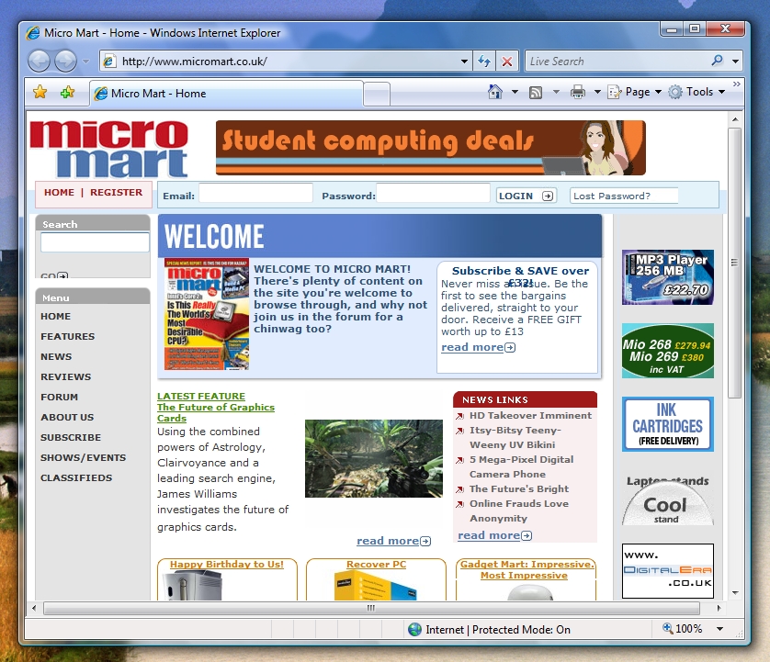Expand the zoom level dropdown arrow
The image size is (770, 662).
pyautogui.click(x=719, y=630)
